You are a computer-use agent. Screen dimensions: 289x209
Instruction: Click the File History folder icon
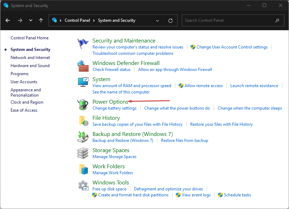coord(83,121)
